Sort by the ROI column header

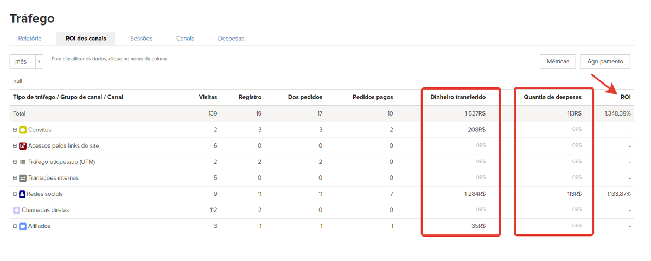(626, 97)
